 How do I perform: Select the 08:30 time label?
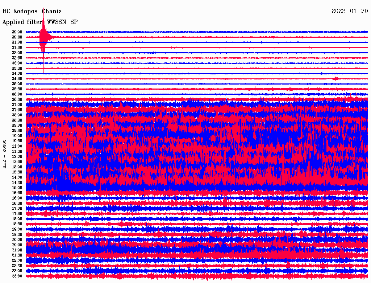[x=17, y=120]
